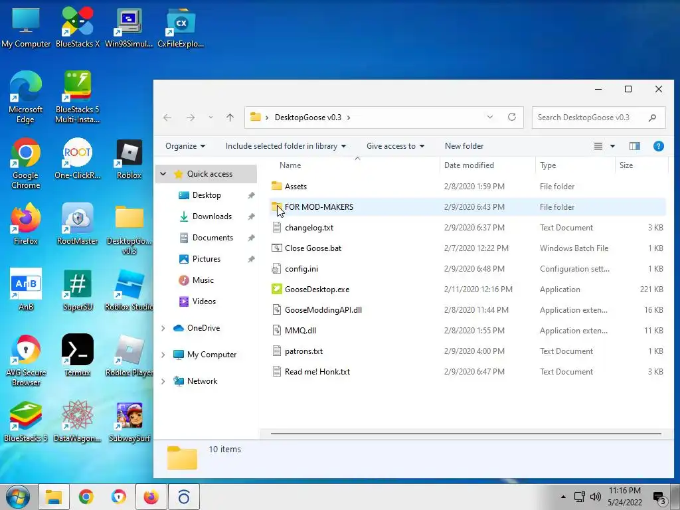Viewport: 680px width, 510px height.
Task: Open SuperSU desktop shortcut
Action: click(78, 290)
